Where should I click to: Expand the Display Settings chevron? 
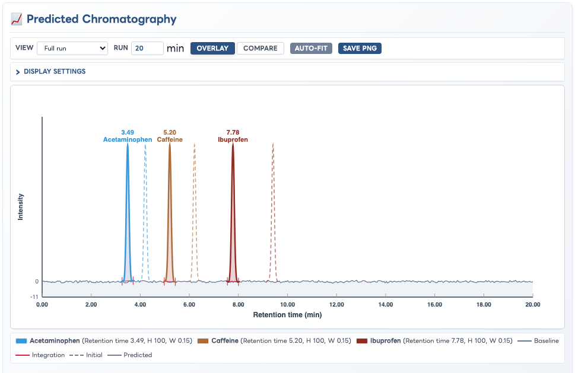click(18, 72)
